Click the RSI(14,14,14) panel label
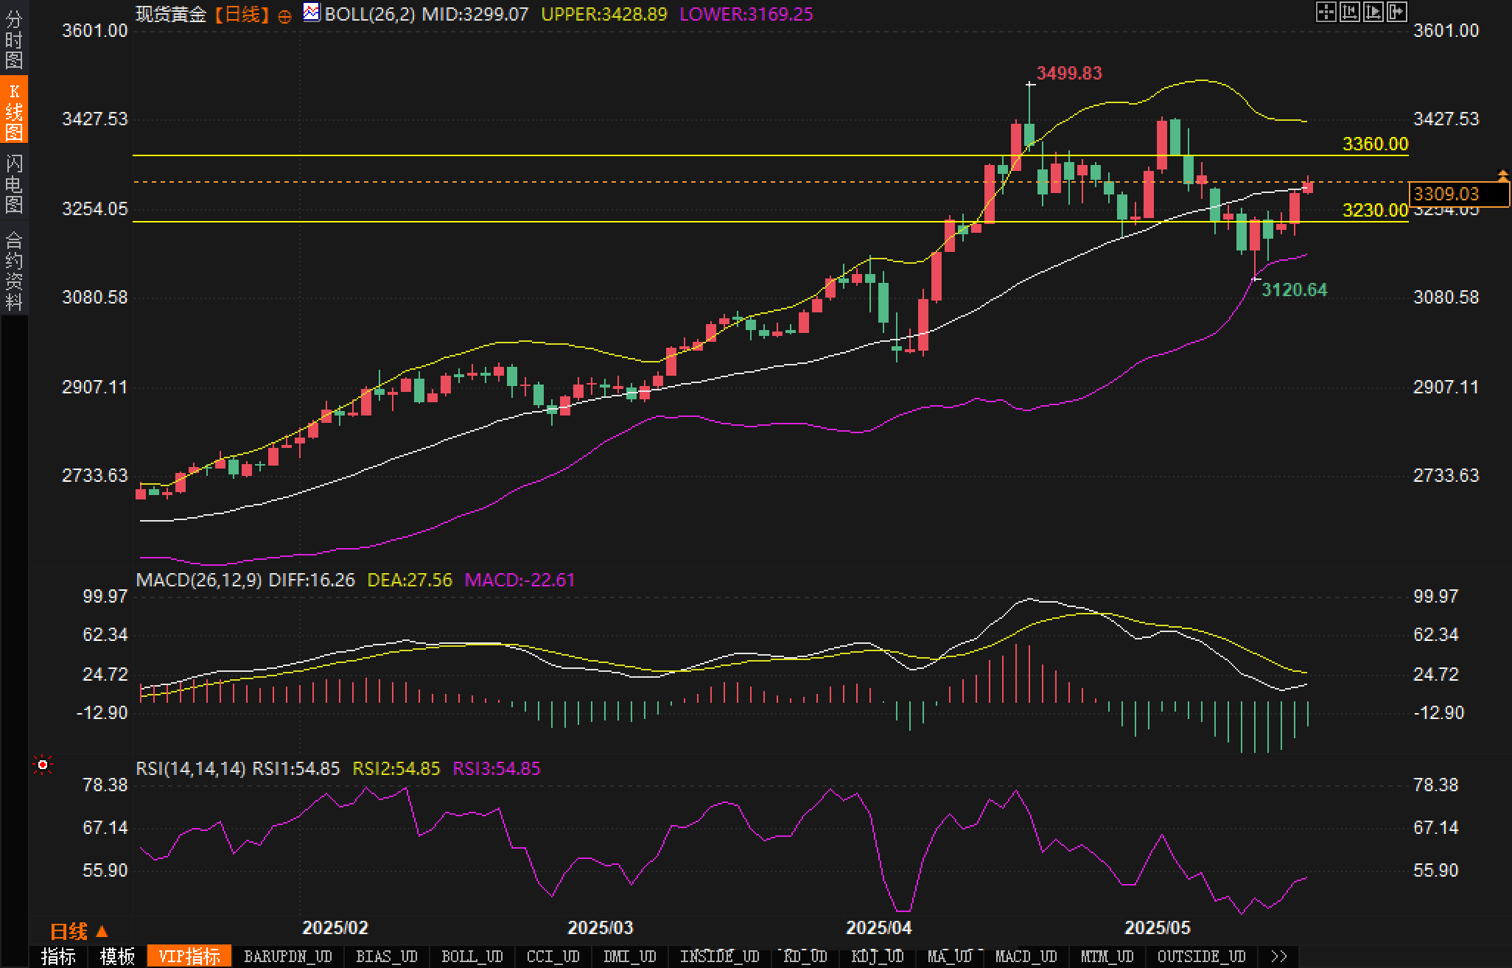The image size is (1512, 968). pyautogui.click(x=191, y=768)
